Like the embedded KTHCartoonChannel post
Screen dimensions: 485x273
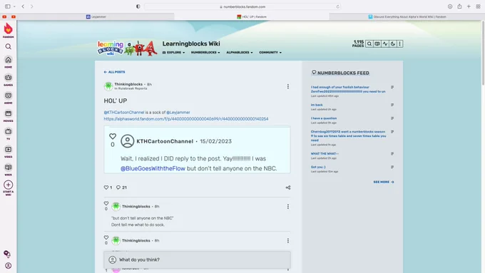point(113,136)
